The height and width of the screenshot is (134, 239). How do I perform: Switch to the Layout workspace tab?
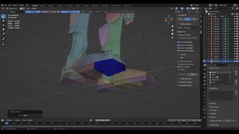(x=35, y=6)
